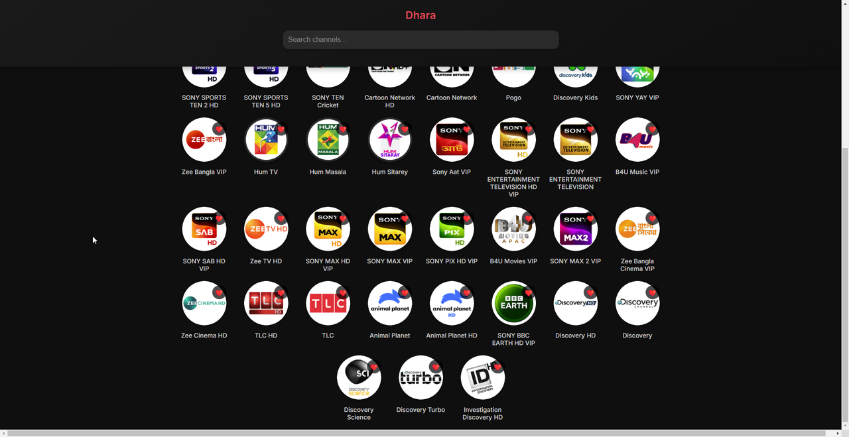Viewport: 849px width, 437px height.
Task: Click the Dhara site title
Action: [x=421, y=15]
